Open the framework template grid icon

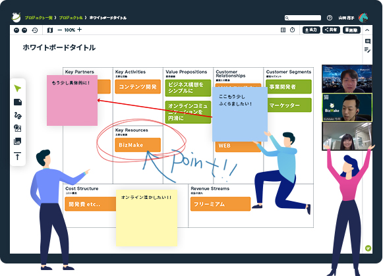point(283,30)
